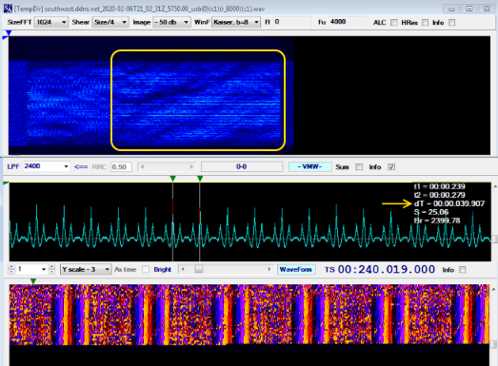Screen dimensions: 498x366
Task: Open the Y scale - 3 dropdown
Action: click(86, 270)
